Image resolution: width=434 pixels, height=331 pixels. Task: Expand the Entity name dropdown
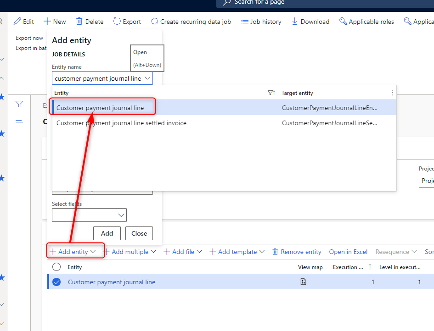coord(147,78)
